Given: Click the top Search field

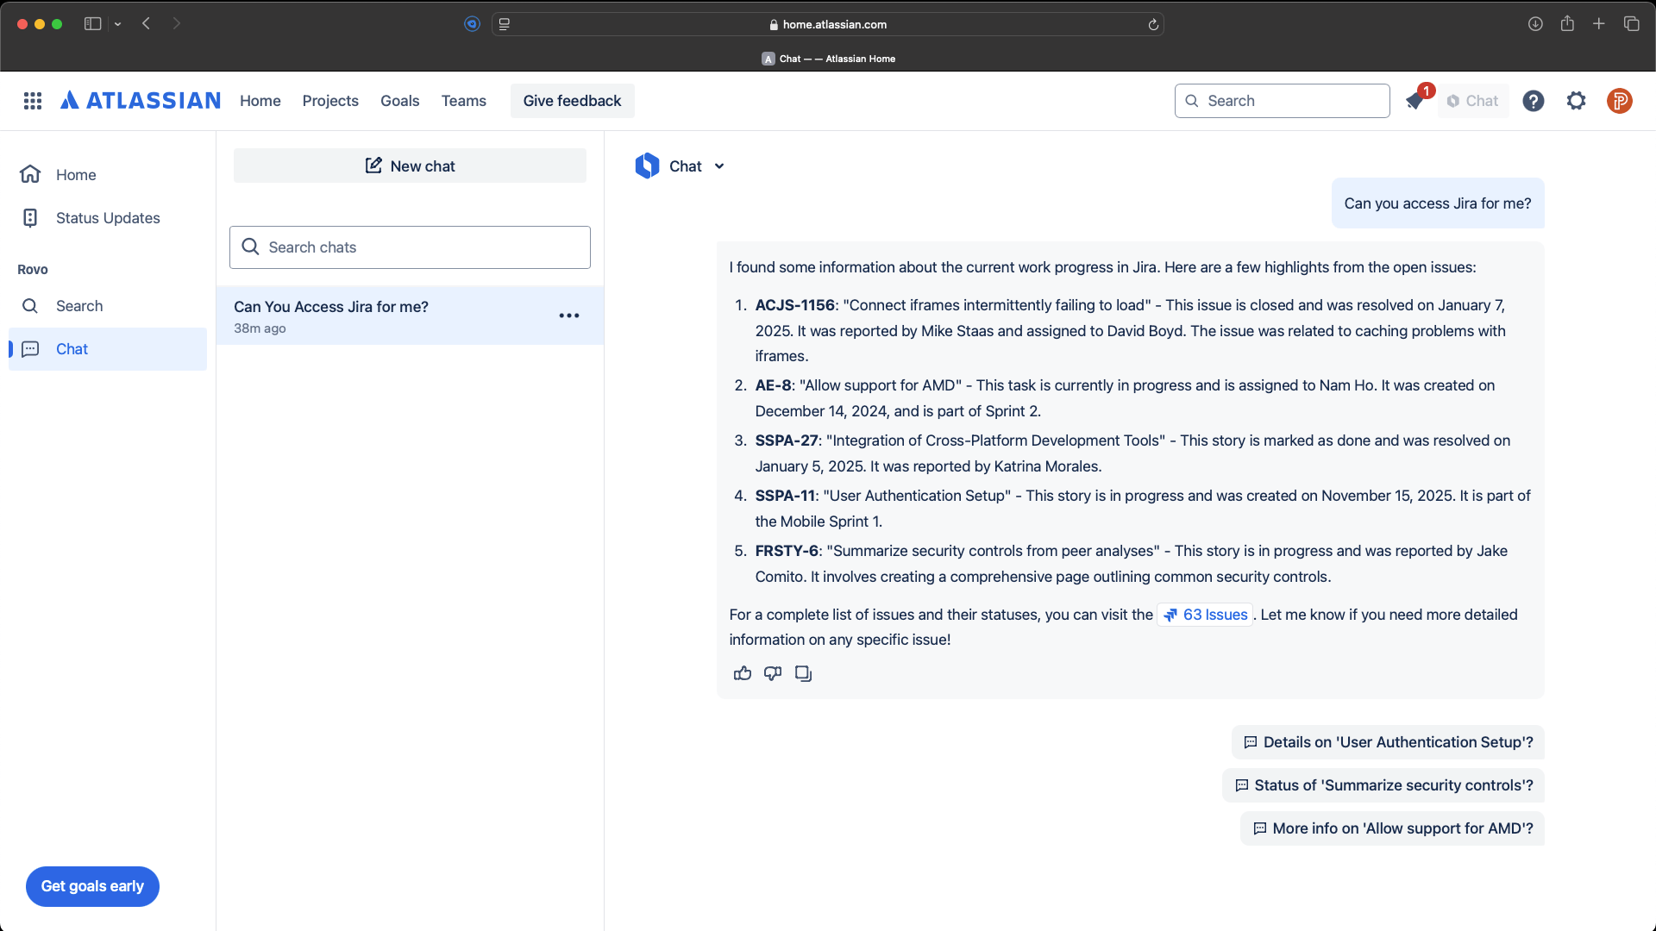Looking at the screenshot, I should point(1283,101).
